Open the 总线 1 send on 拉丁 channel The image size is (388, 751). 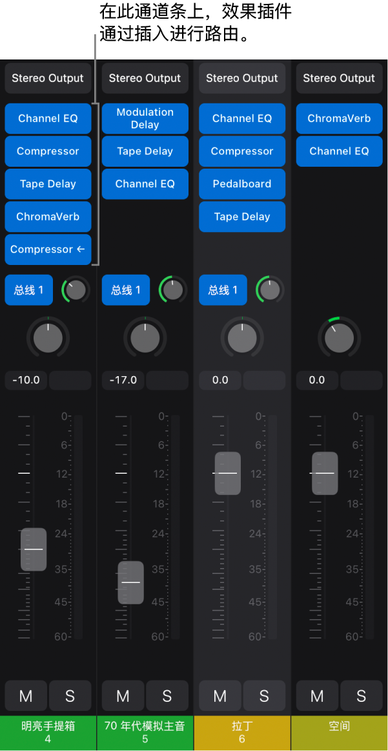(x=223, y=290)
